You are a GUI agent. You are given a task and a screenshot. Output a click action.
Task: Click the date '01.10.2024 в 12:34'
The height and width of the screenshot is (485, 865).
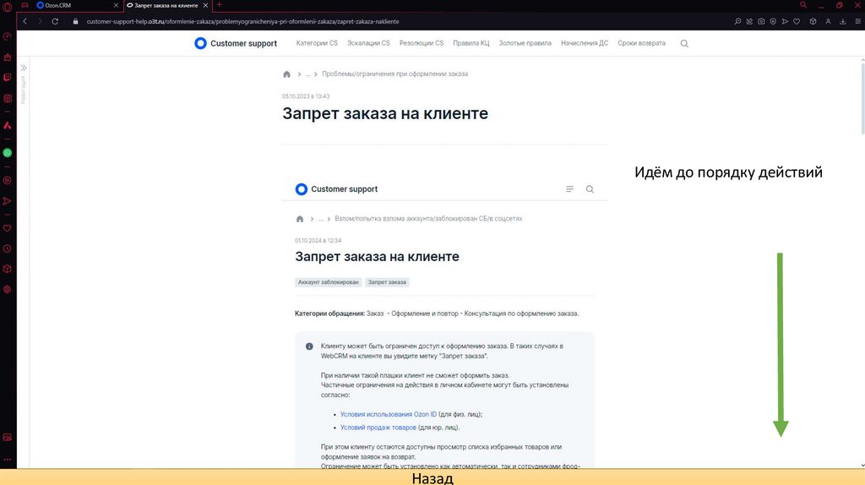318,241
